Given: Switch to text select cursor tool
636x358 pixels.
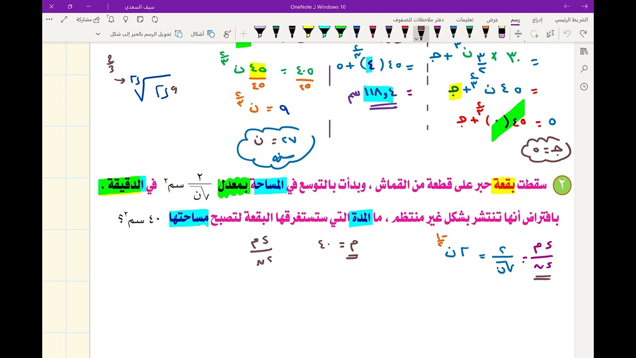Looking at the screenshot, I should click(550, 34).
